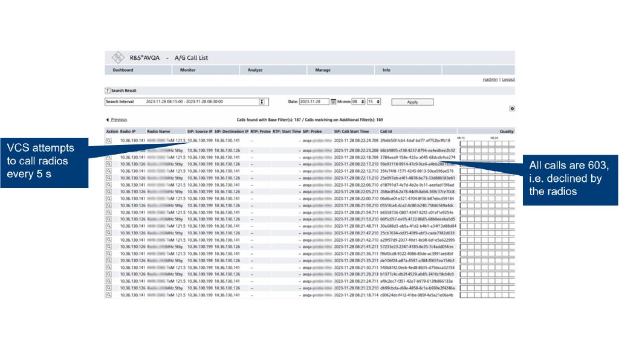Viewport: 619px width, 348px height.
Task: Open the Monitor menu
Action: click(188, 70)
